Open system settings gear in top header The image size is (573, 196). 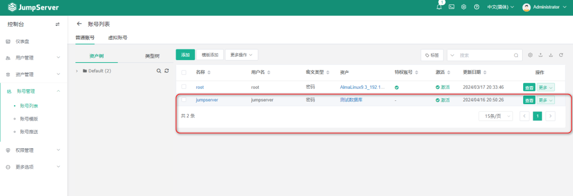pos(464,7)
